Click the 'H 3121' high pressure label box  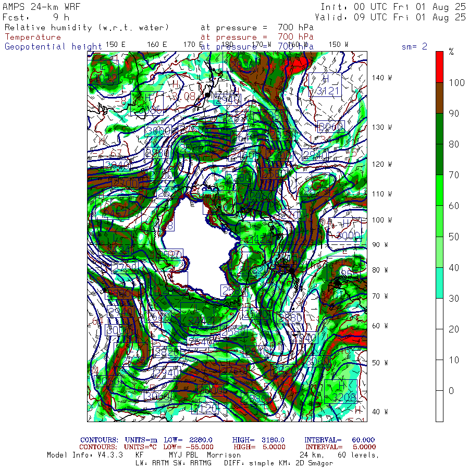click(325, 84)
